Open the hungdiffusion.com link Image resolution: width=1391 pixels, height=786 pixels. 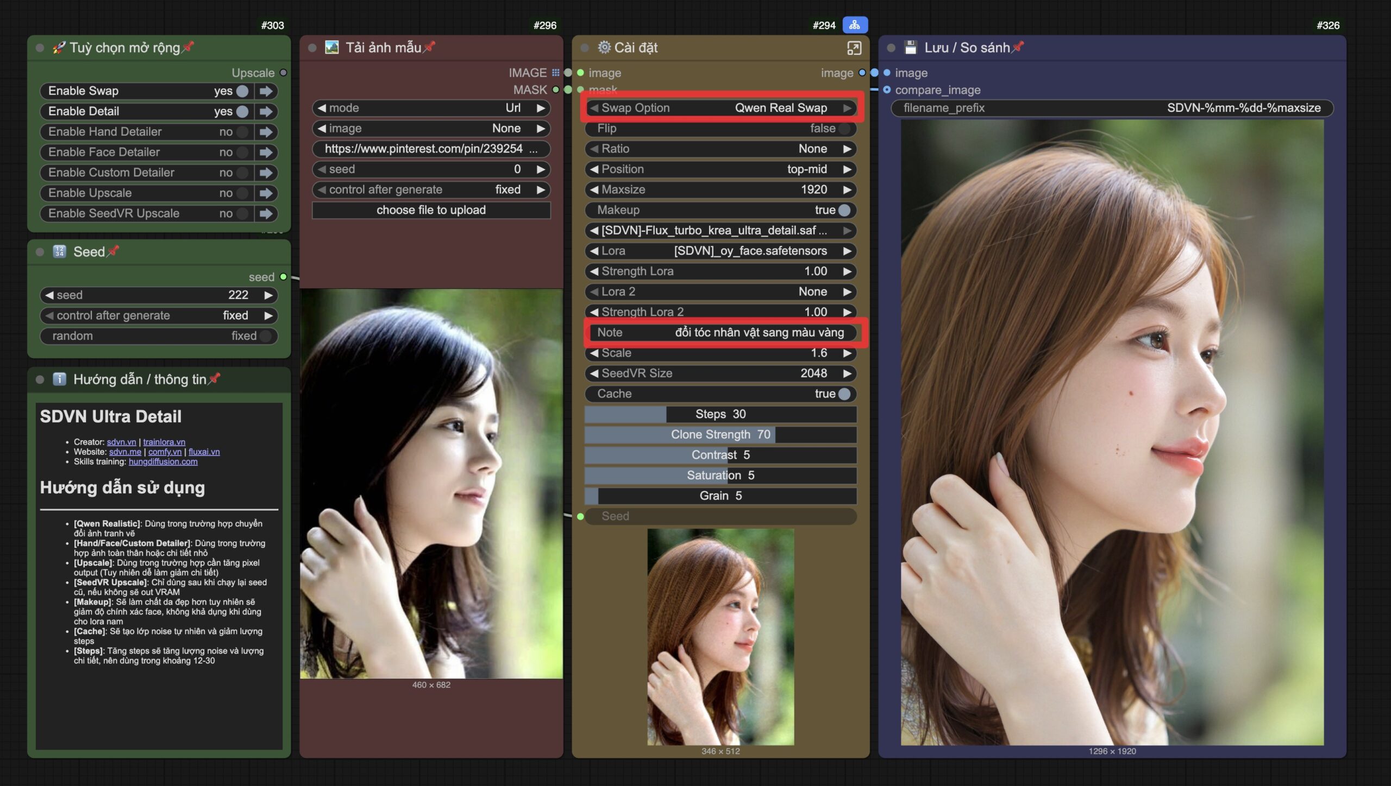pos(163,462)
